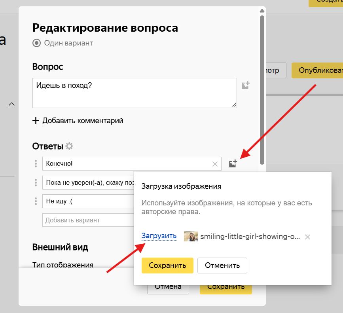Grab the drag handle of the Конечно! answer
The image size is (343, 313).
click(36, 163)
